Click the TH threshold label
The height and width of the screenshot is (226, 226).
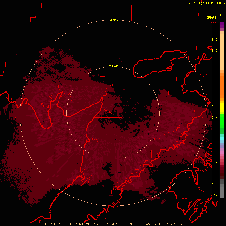(216, 196)
